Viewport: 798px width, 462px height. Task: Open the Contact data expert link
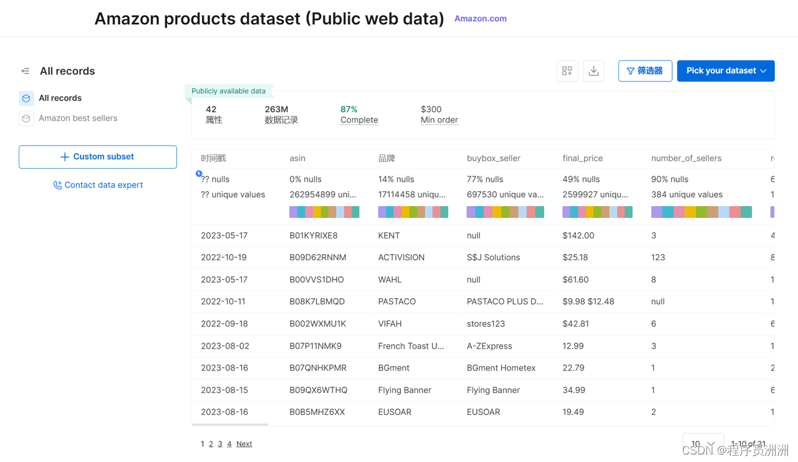pos(103,185)
